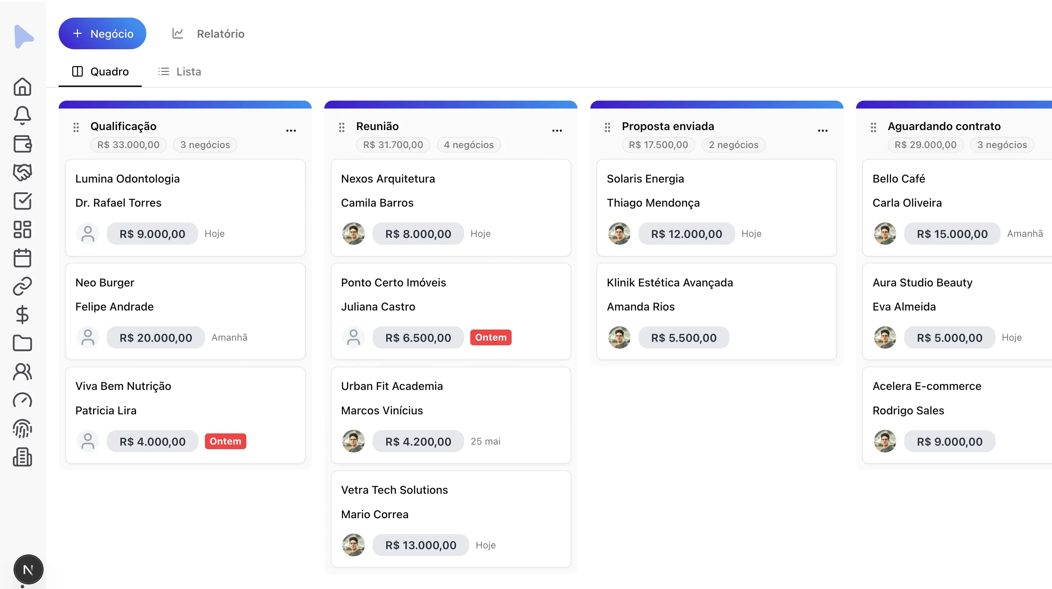Viewport: 1052px width, 589px height.
Task: Click unassigned owner icon on Viva Bem Nutrição
Action: (x=88, y=441)
